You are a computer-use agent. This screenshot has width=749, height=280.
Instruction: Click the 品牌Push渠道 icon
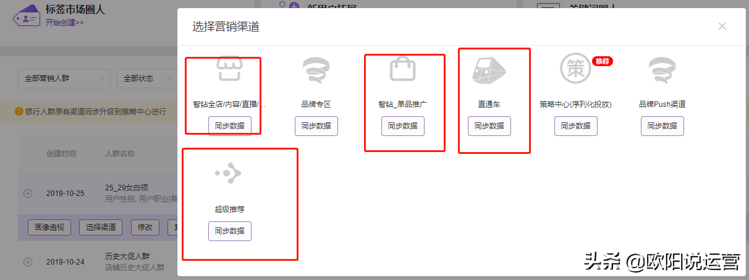tap(662, 69)
